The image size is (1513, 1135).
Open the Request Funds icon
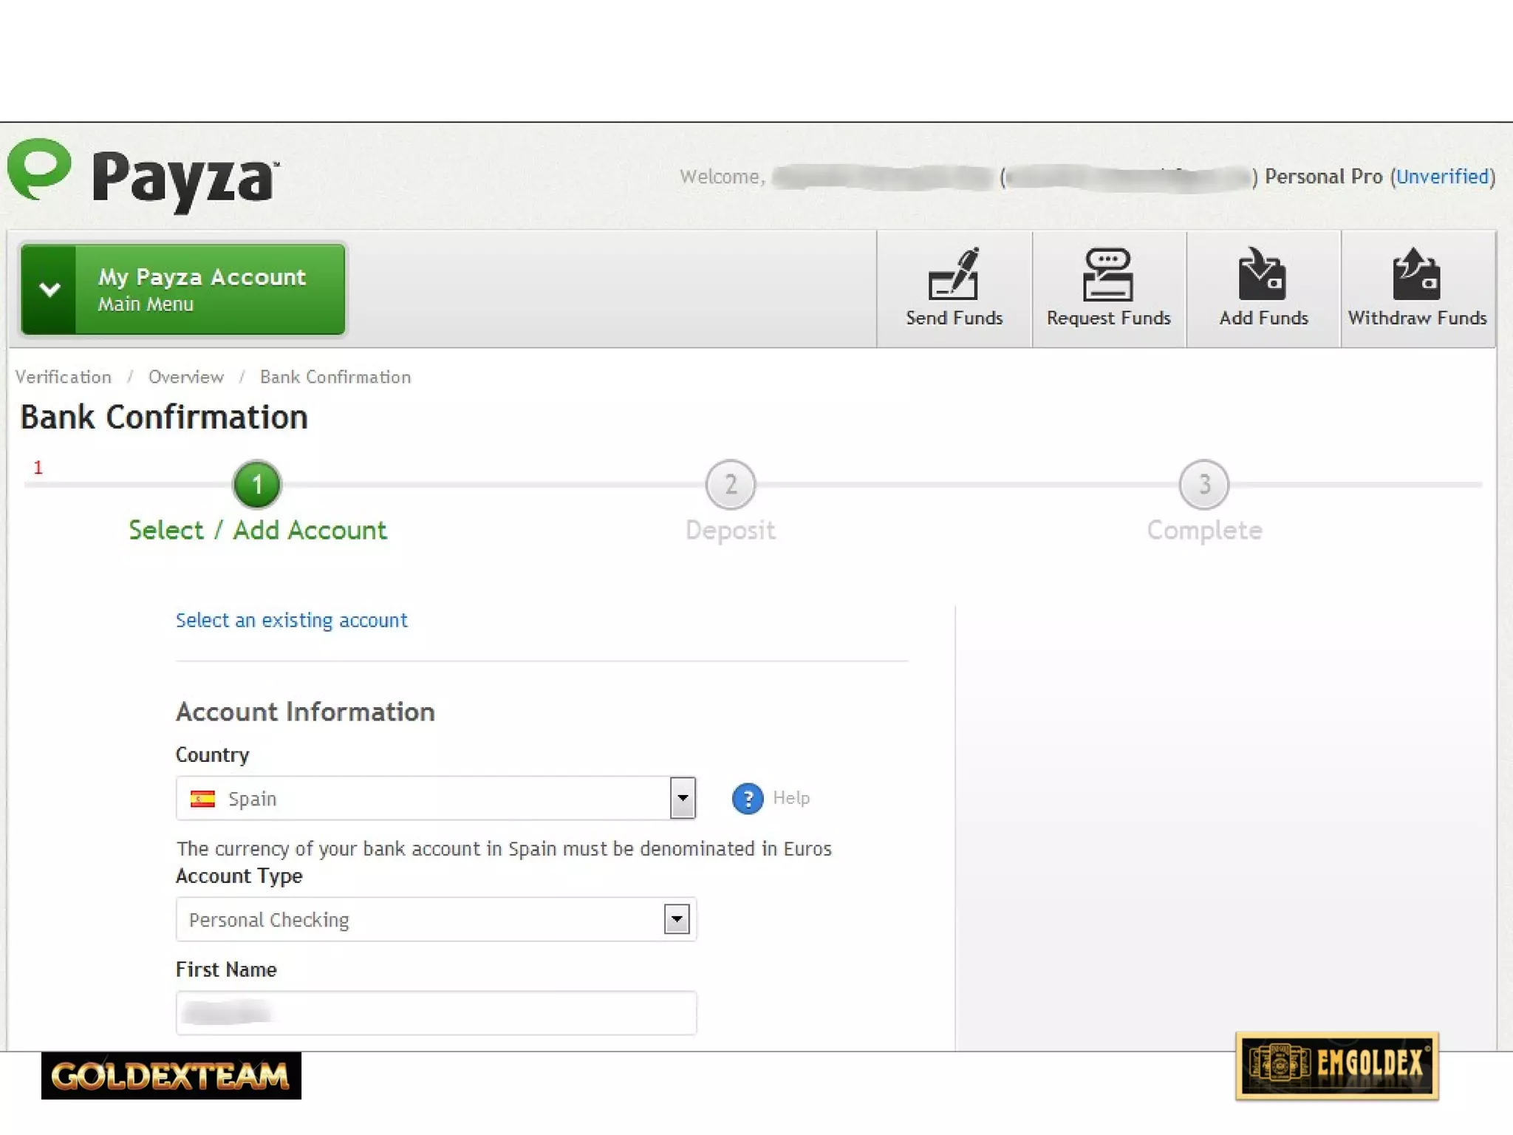point(1107,274)
